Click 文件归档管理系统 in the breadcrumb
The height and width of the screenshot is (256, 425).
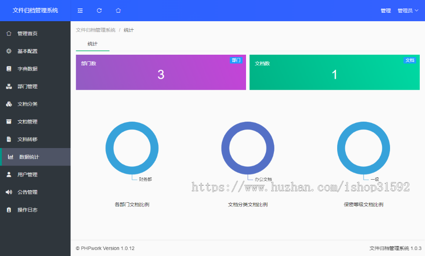[96, 30]
